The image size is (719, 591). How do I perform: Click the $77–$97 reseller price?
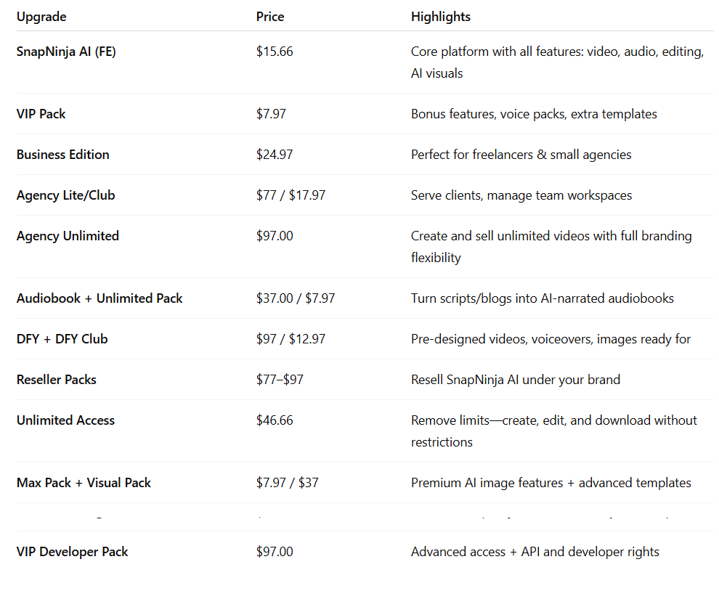click(280, 380)
